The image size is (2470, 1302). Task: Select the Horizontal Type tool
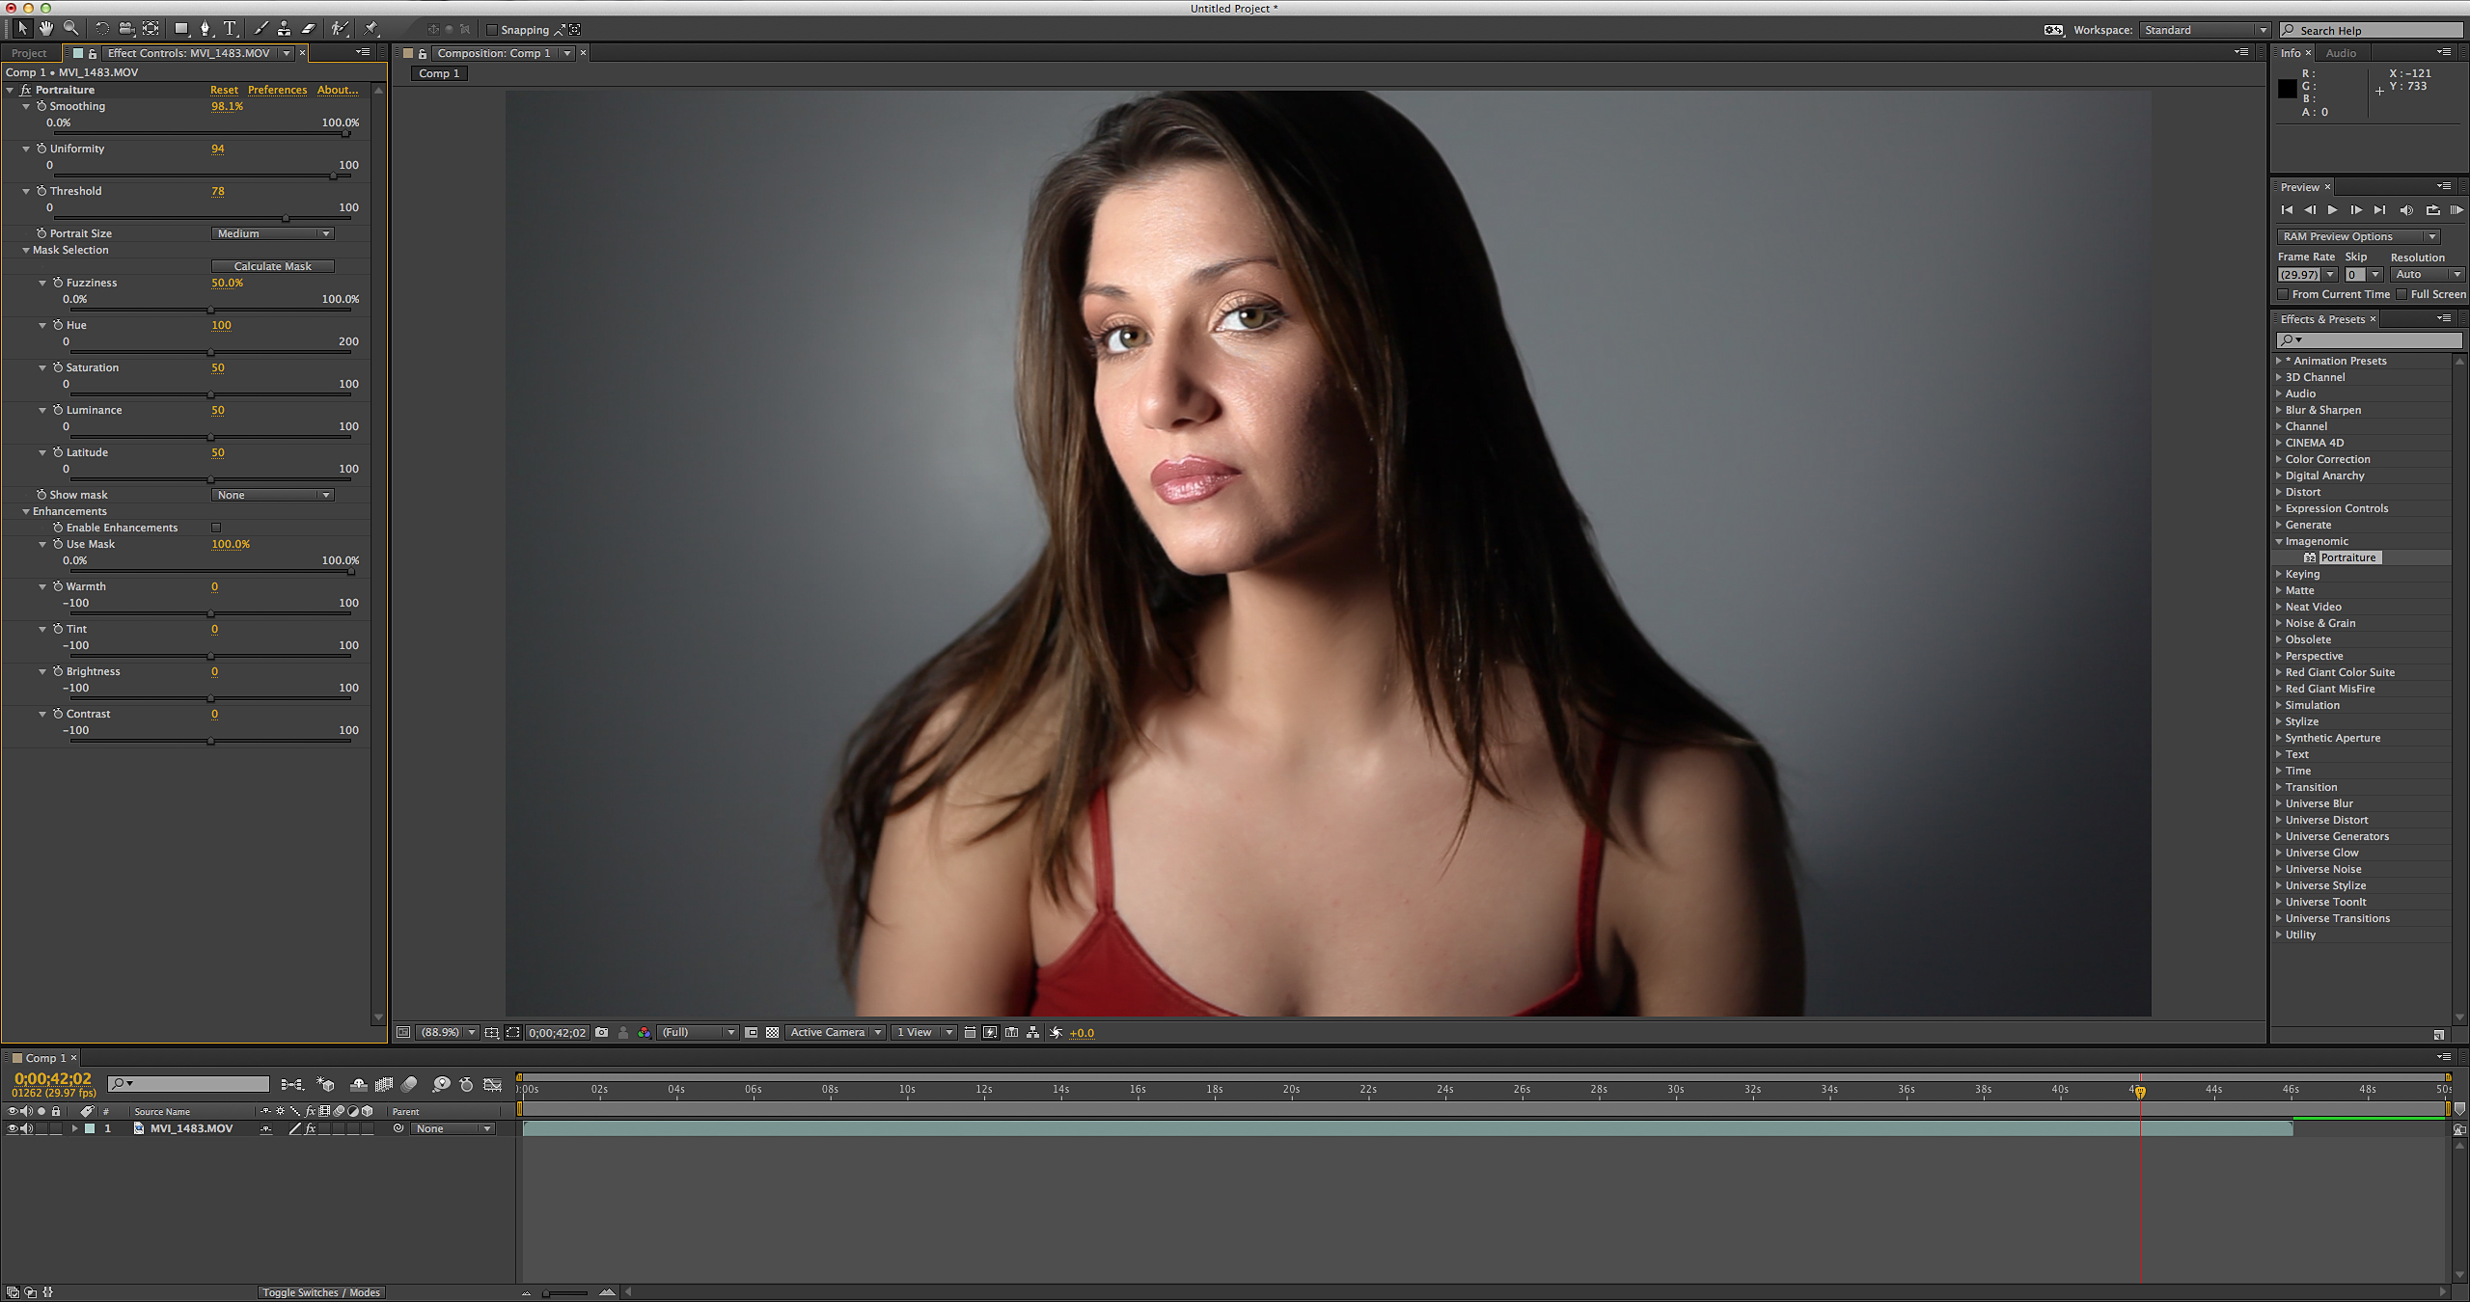[230, 29]
